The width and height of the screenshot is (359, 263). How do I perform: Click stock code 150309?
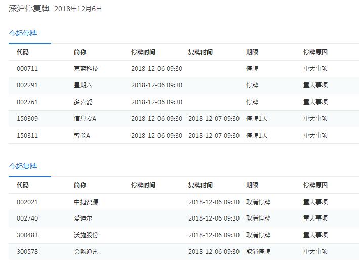[27, 119]
